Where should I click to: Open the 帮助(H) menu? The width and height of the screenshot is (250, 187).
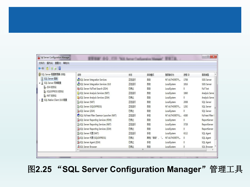coord(66,63)
